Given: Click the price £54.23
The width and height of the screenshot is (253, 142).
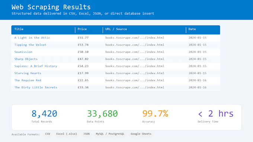Looking at the screenshot, I should [x=83, y=66].
